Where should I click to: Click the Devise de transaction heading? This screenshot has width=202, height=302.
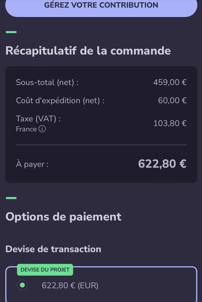(x=53, y=249)
